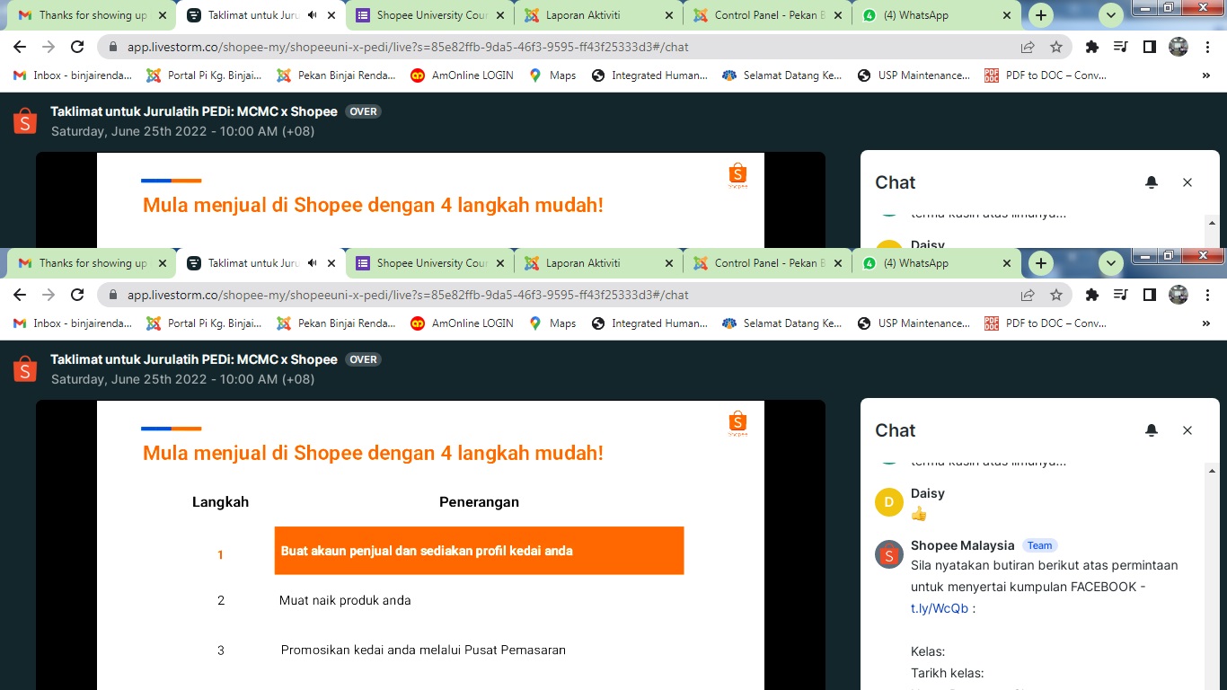Open the t.ly/WcQb link in chat

tap(939, 608)
